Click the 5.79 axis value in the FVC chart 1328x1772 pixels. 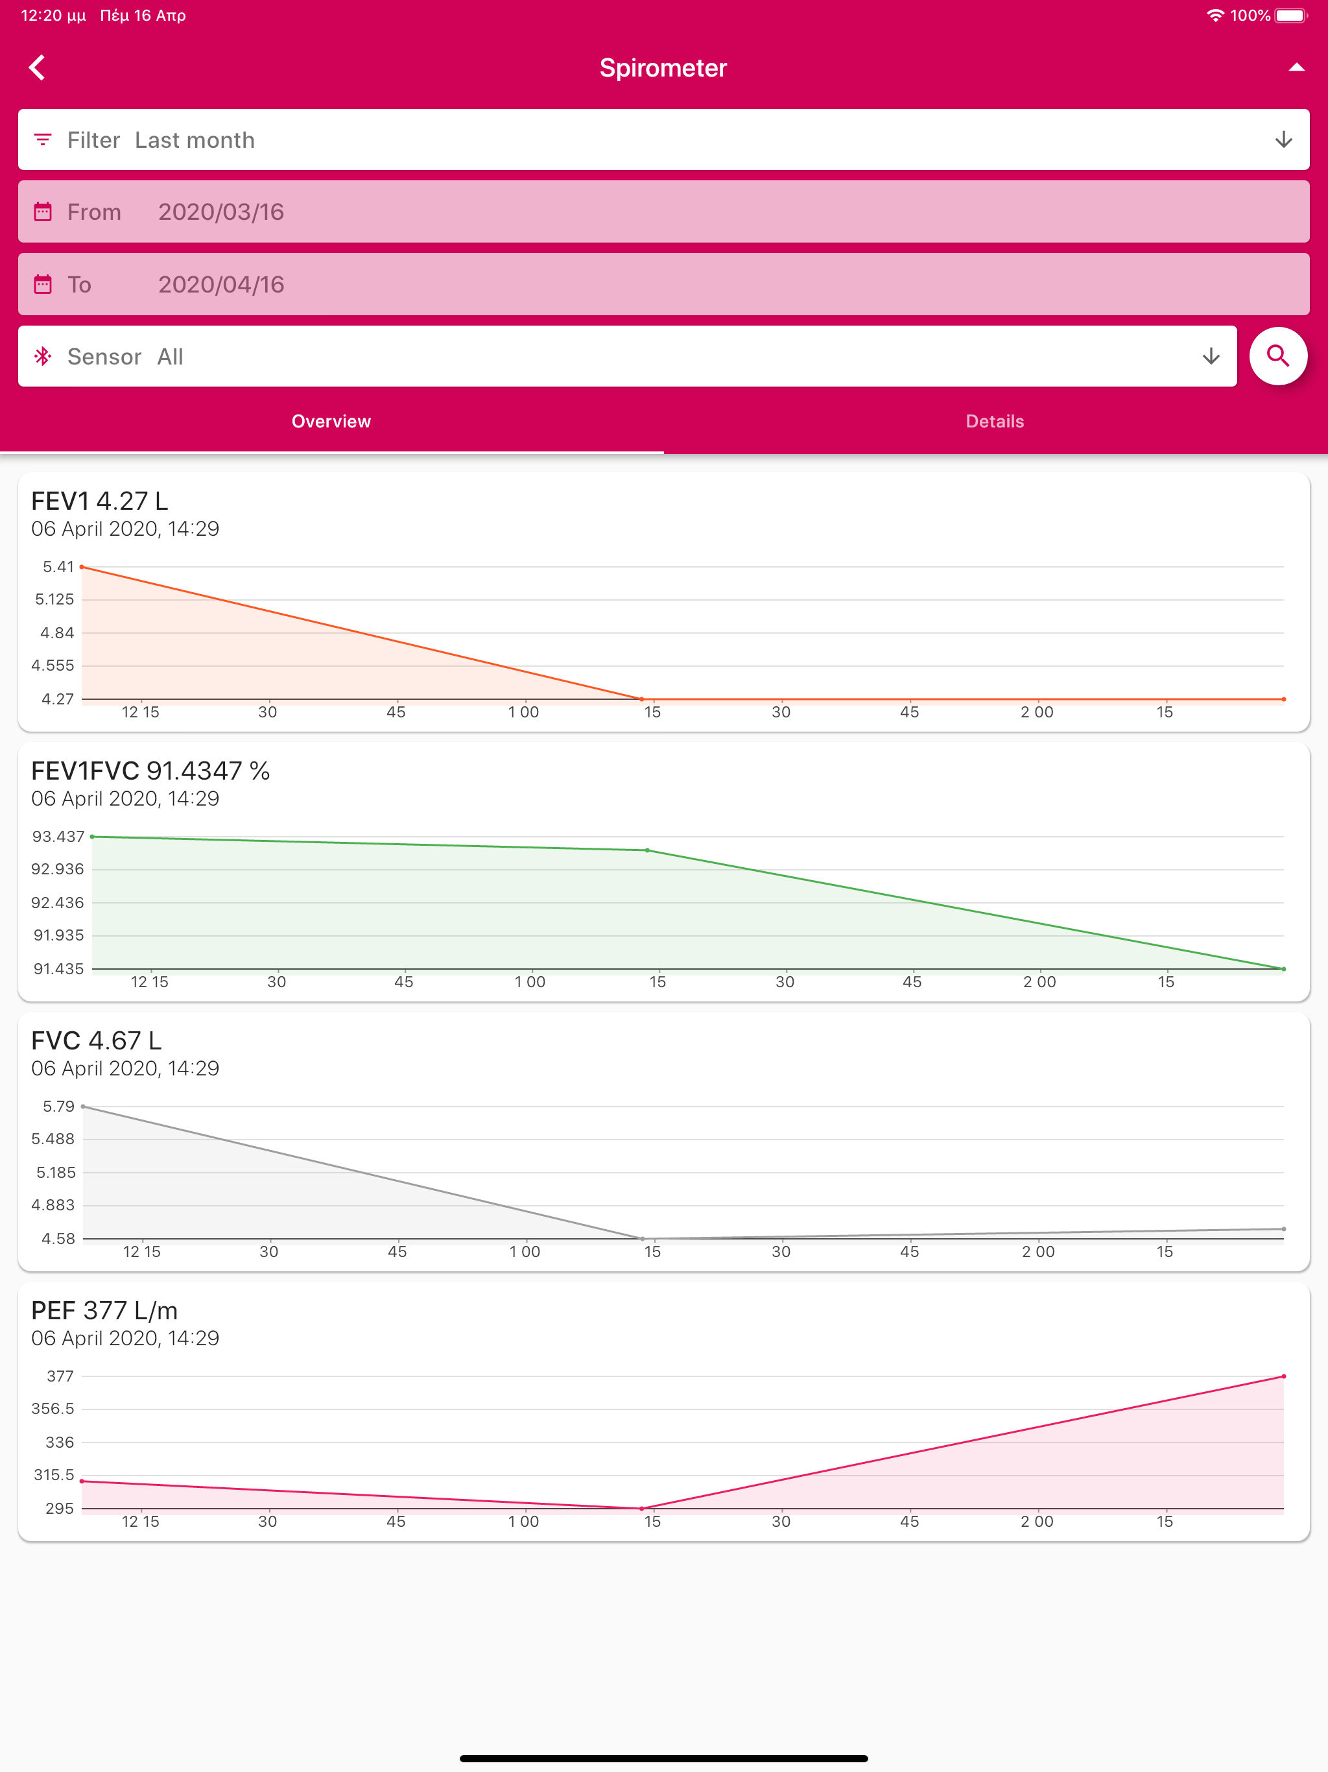pos(58,1107)
